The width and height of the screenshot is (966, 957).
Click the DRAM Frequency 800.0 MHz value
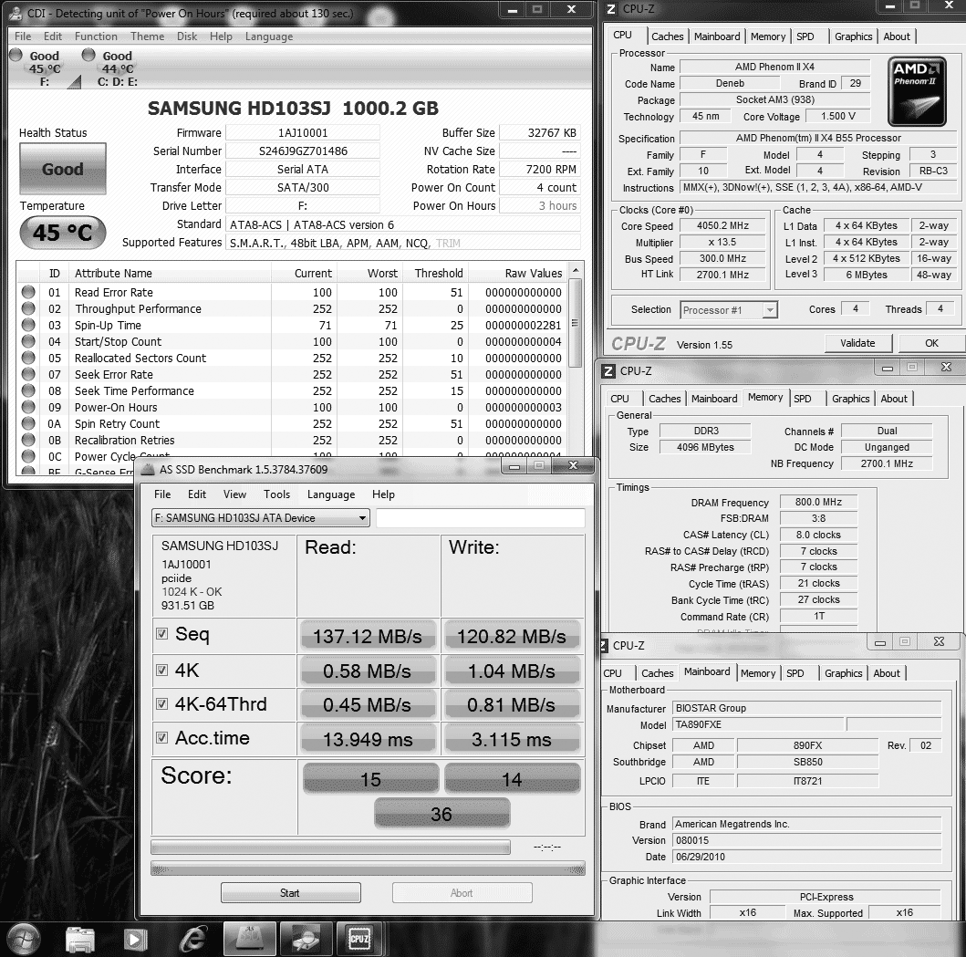click(818, 503)
